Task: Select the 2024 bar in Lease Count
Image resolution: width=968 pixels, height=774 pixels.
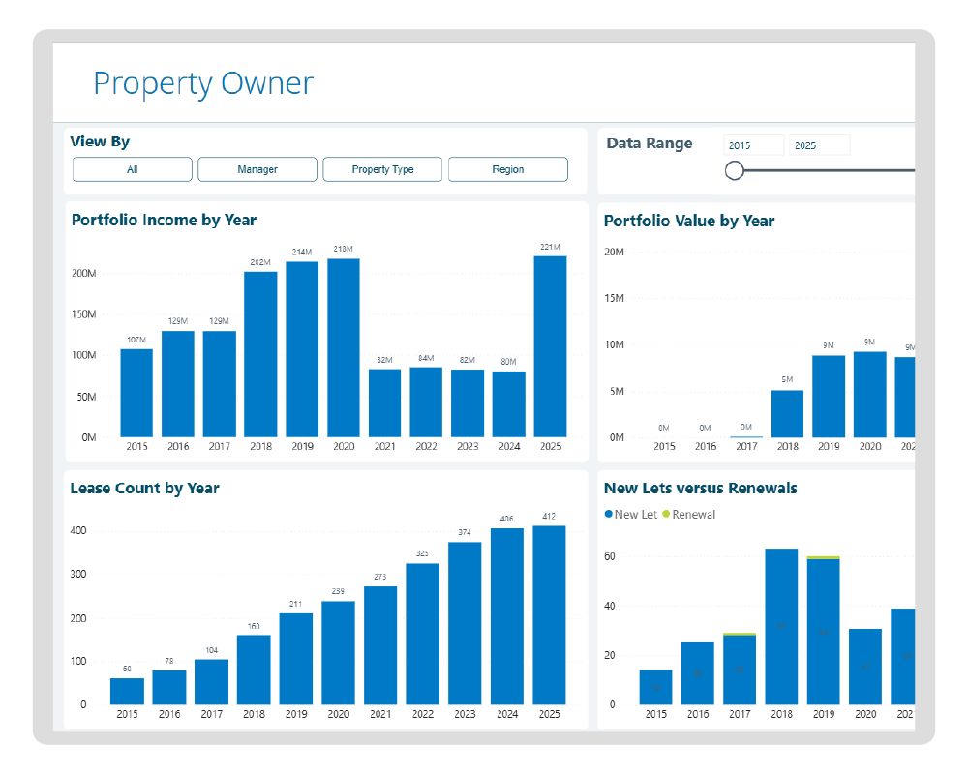Action: (507, 616)
